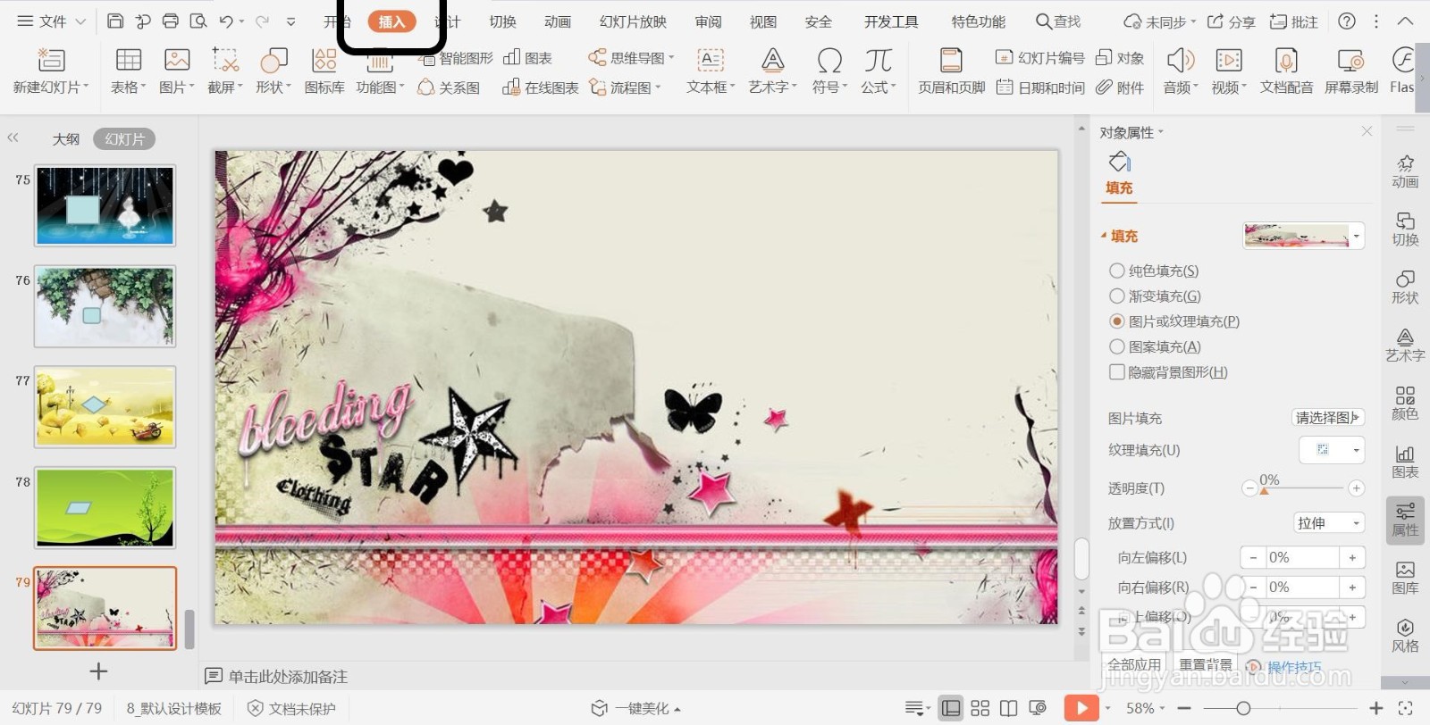
Task: Select 渐变填充 gradient fill radio
Action: 1116,296
